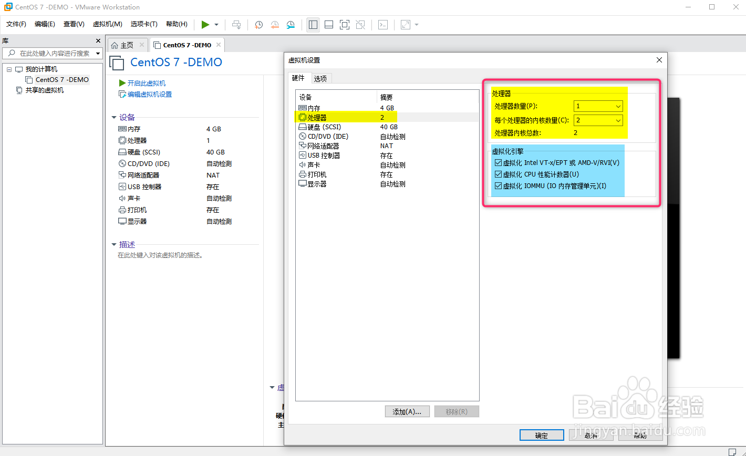Open the console view icon
The image size is (746, 456).
coord(383,25)
